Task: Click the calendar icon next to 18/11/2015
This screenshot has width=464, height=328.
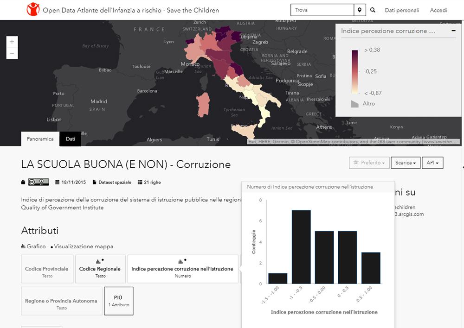Action: click(x=58, y=182)
